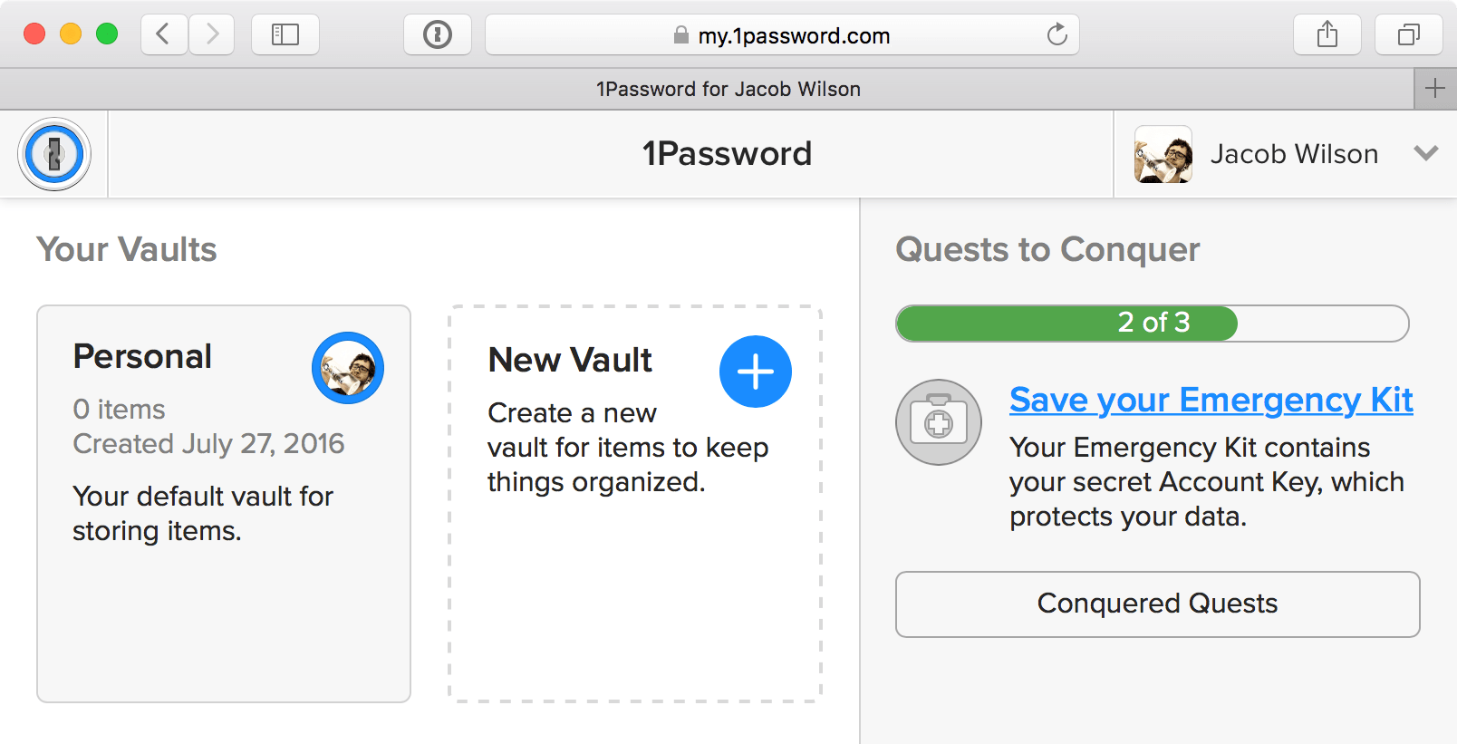1457x744 pixels.
Task: Show all tabs overview
Action: click(1408, 35)
